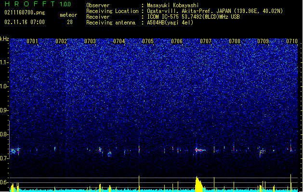Click the time marker 0708
This screenshot has height=192, width=303.
coord(235,41)
